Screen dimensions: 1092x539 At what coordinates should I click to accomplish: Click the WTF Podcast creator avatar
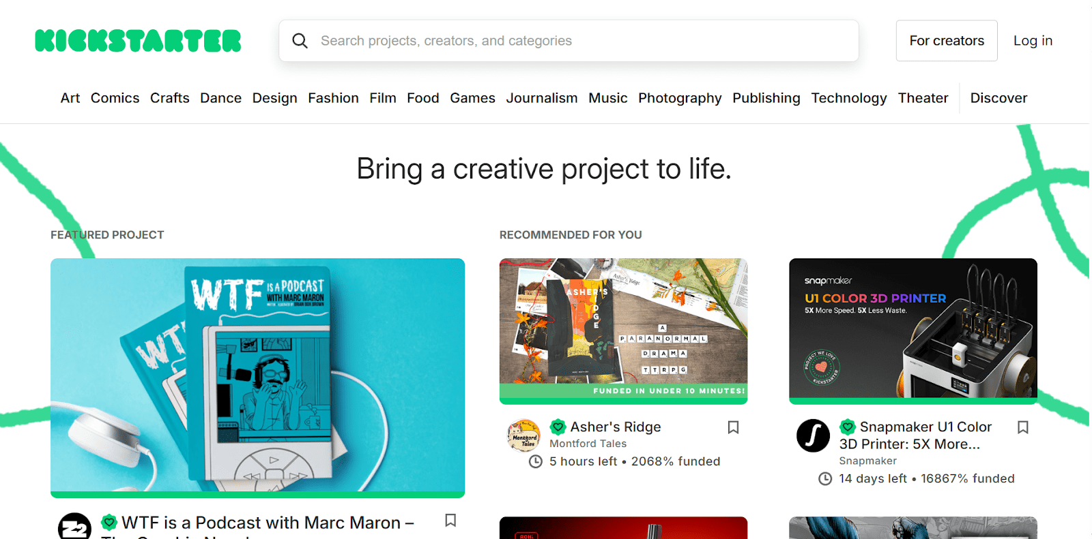coord(74,527)
